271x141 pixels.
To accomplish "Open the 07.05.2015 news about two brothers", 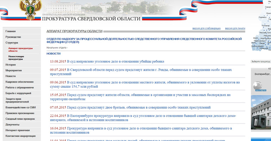I will pyautogui.click(x=130, y=107).
